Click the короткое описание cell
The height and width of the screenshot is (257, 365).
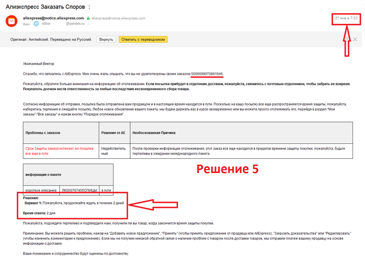[41, 190]
